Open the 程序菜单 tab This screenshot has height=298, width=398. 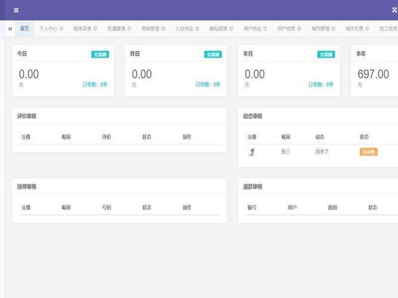pyautogui.click(x=82, y=29)
